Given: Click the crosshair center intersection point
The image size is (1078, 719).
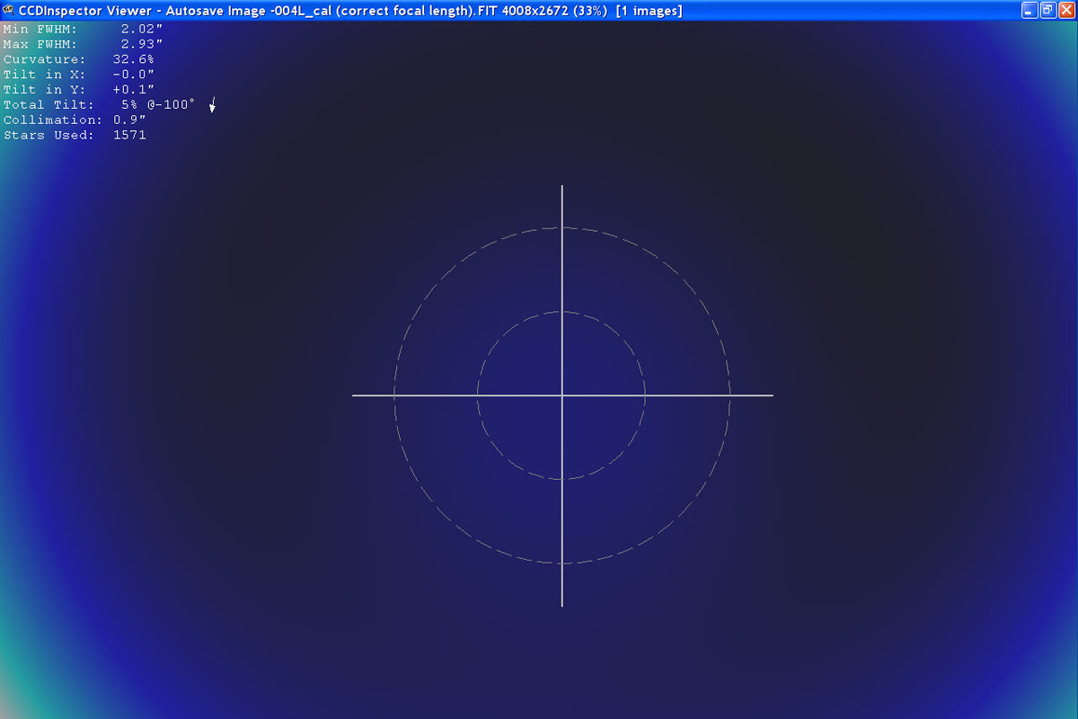Looking at the screenshot, I should coord(562,395).
